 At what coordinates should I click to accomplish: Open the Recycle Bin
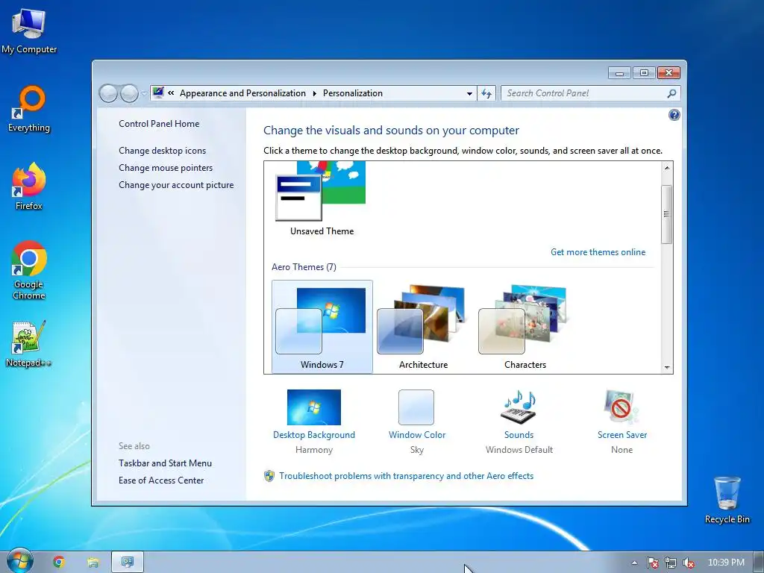[727, 500]
